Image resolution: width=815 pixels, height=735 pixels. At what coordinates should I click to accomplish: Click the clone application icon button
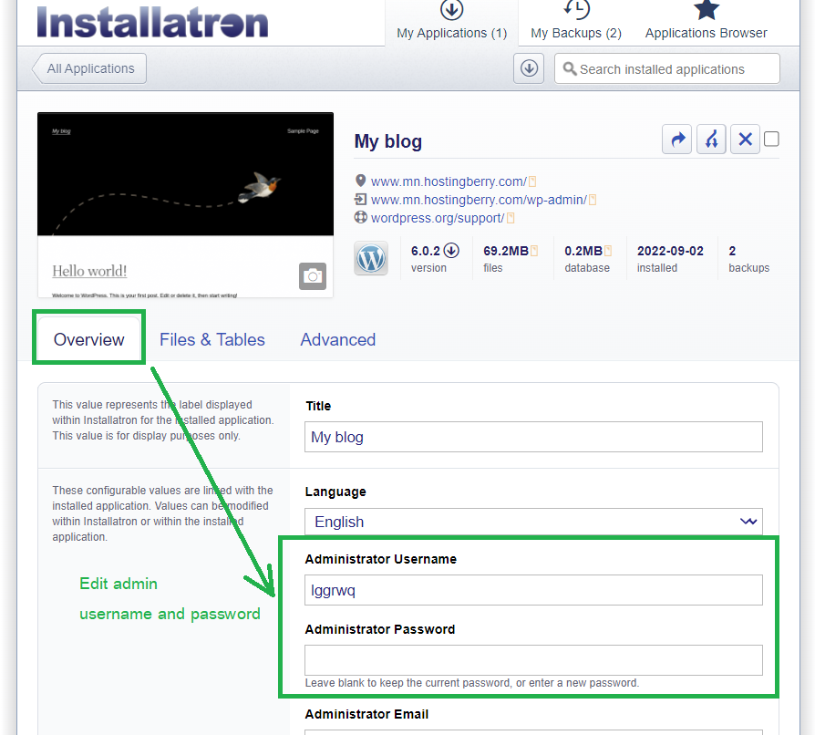pyautogui.click(x=711, y=140)
